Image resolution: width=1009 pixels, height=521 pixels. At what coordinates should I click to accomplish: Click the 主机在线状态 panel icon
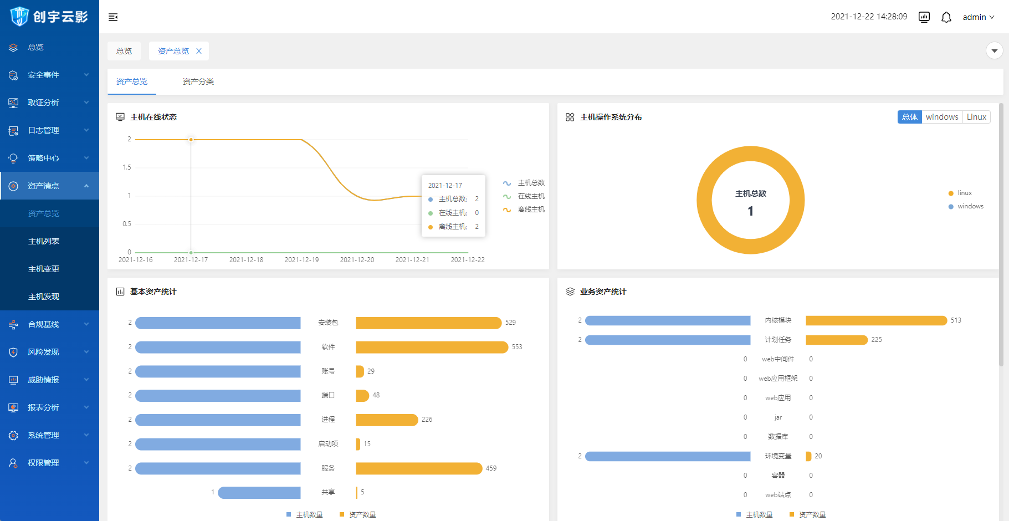click(120, 117)
